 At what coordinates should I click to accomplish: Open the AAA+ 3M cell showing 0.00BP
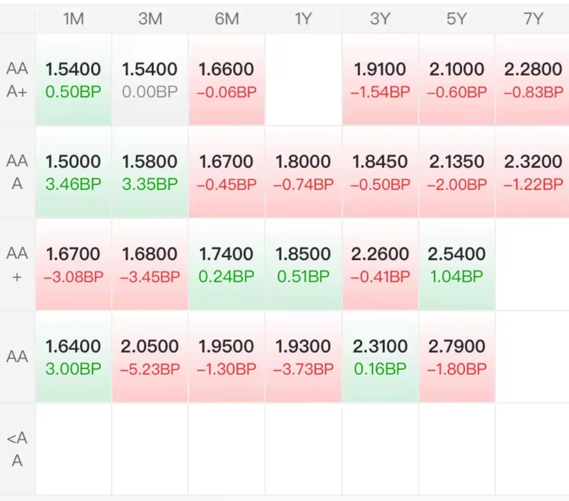(x=150, y=80)
